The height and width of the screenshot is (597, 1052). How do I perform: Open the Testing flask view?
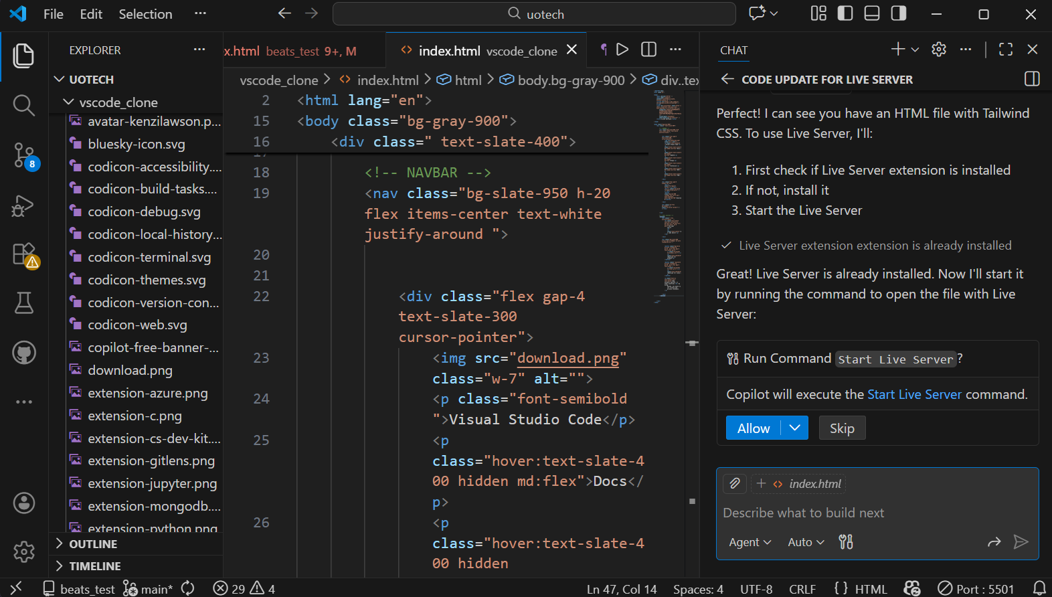point(23,303)
